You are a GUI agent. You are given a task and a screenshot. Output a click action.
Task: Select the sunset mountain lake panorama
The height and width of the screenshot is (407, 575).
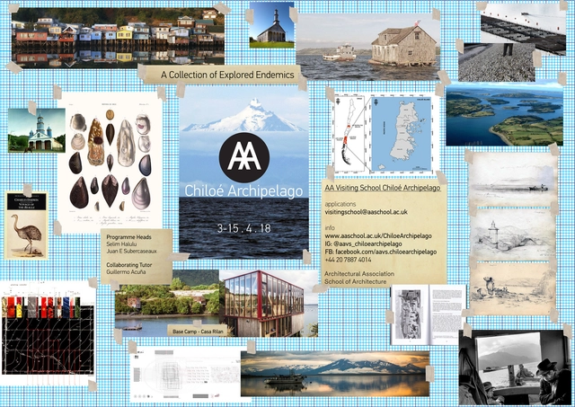tap(335, 374)
